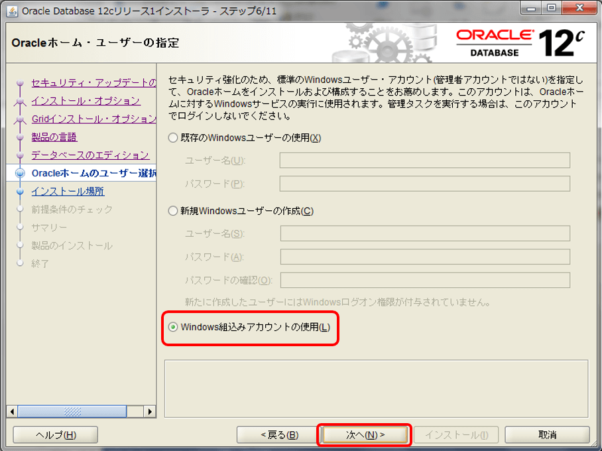Click the Oracle Database 12c logo

(520, 43)
